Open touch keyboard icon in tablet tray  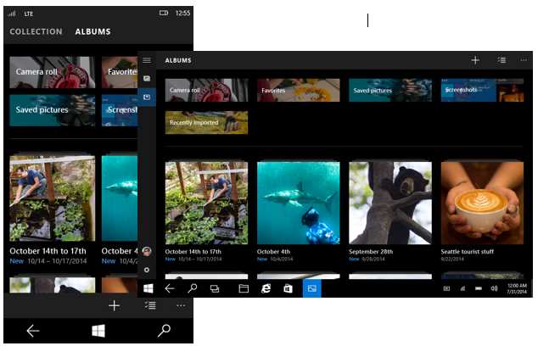(x=446, y=288)
